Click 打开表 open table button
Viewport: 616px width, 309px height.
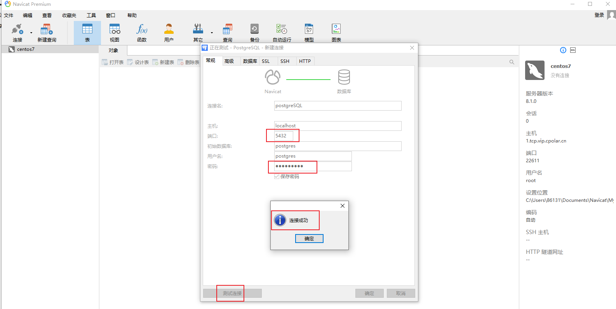click(x=113, y=62)
